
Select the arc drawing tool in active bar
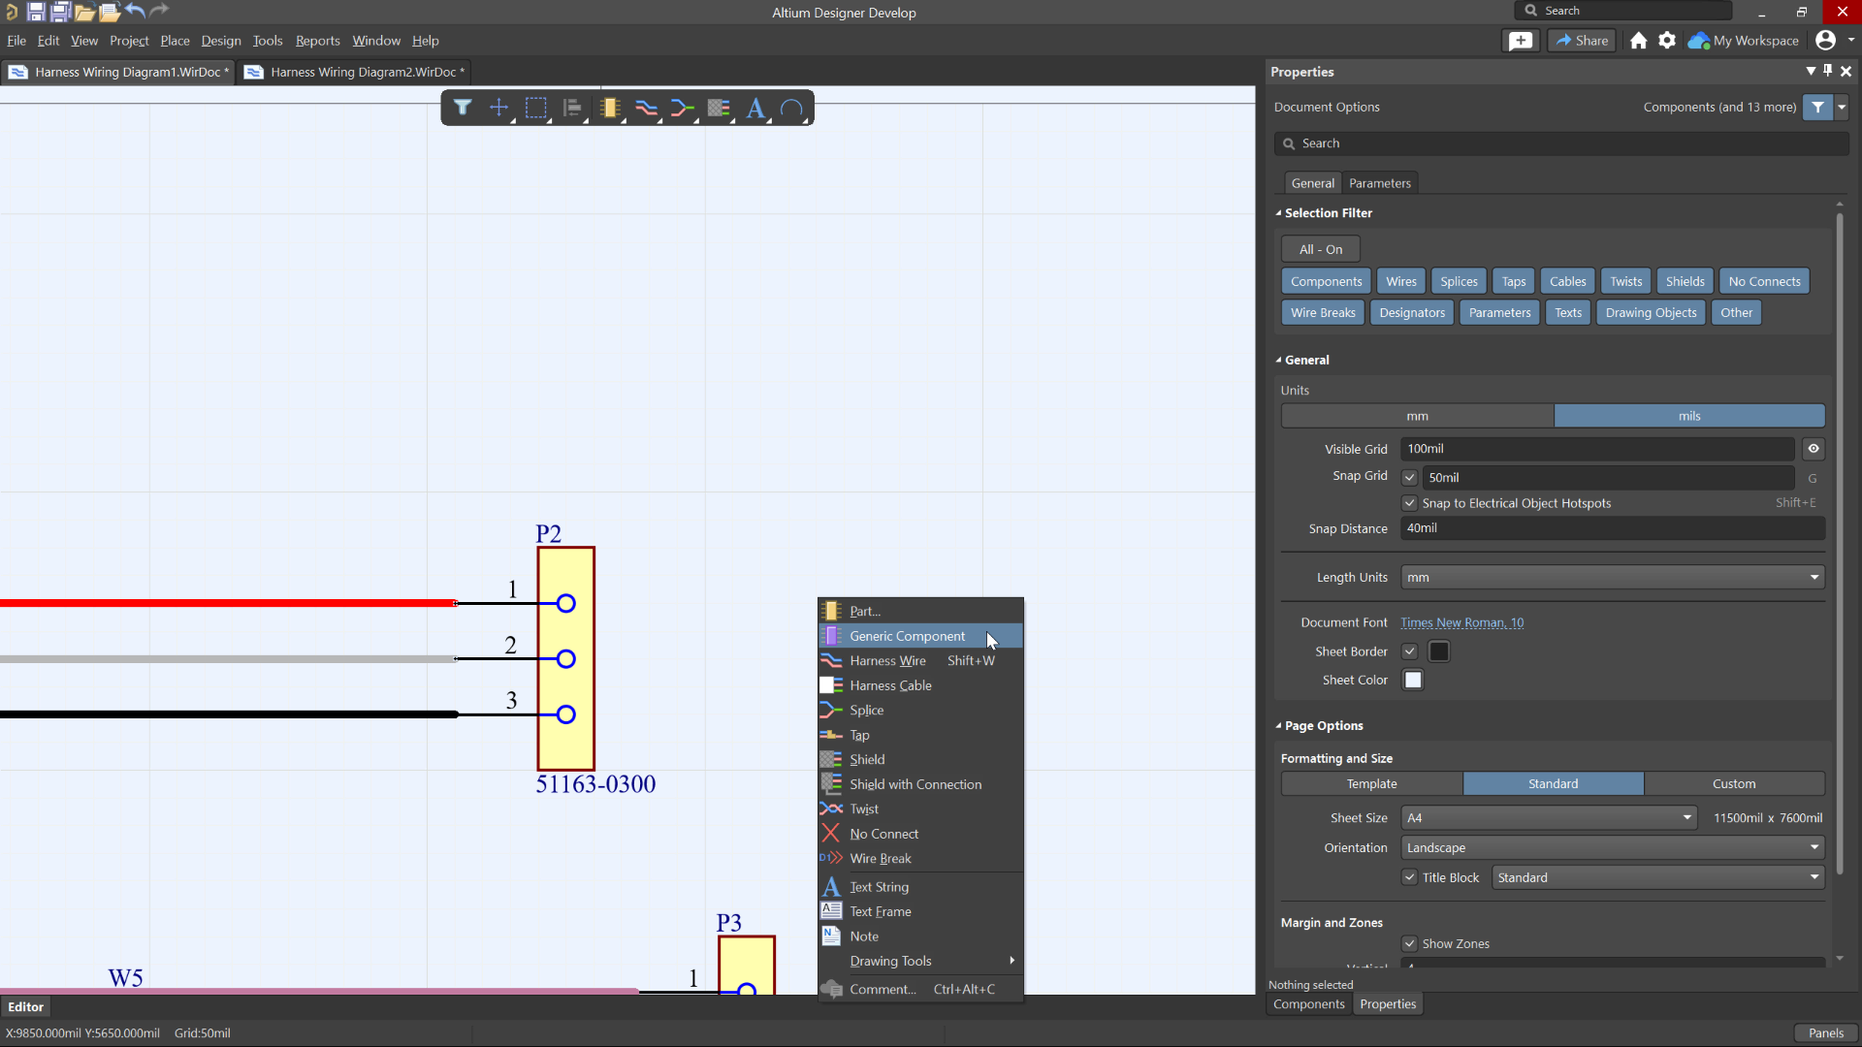(792, 108)
